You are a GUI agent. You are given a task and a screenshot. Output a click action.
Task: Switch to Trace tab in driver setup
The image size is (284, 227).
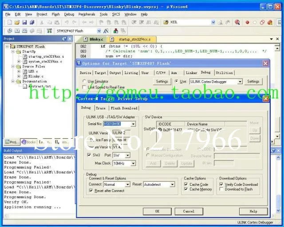pos(101,108)
